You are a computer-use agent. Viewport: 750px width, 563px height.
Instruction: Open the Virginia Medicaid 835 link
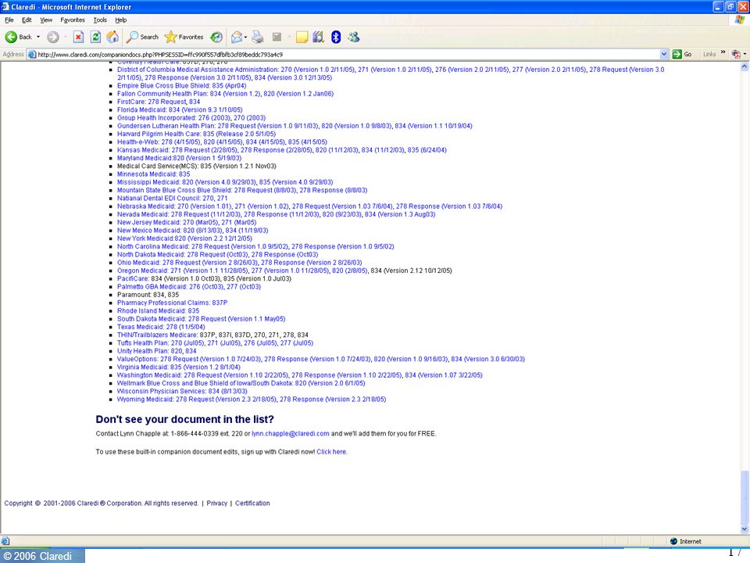(x=179, y=368)
